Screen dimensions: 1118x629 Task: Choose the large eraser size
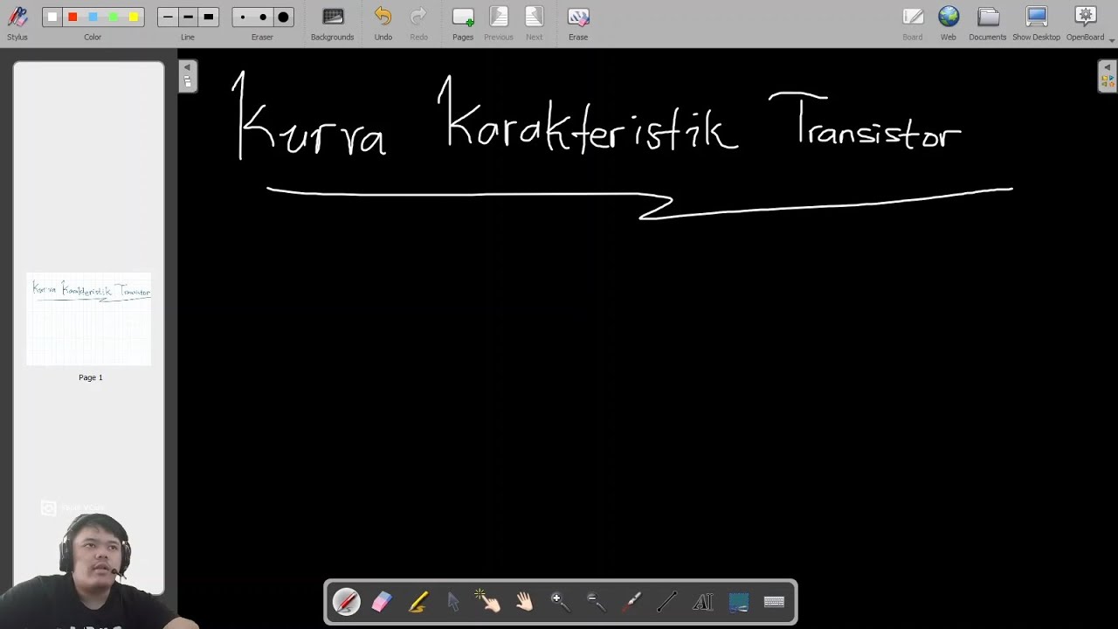pos(283,17)
